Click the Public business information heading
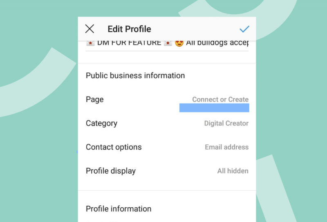 pos(135,75)
